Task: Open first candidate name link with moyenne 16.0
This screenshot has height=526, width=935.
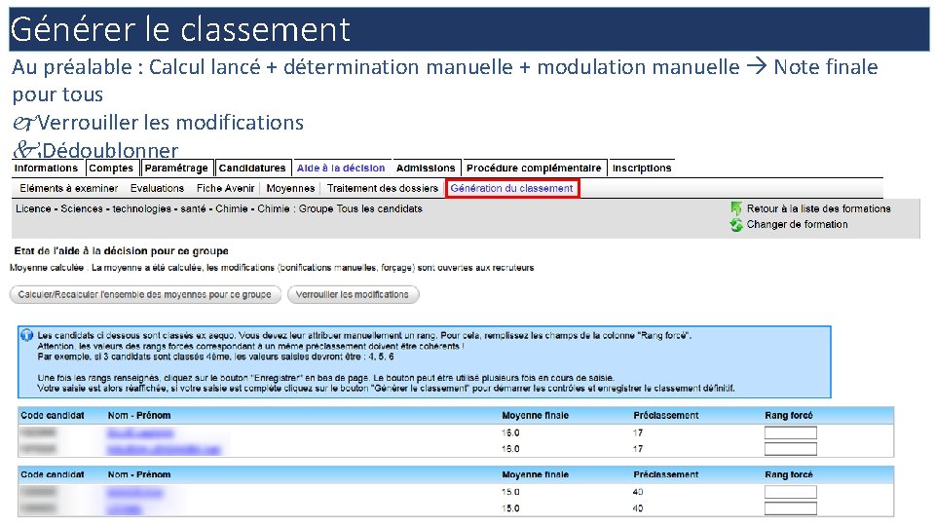Action: pos(140,432)
